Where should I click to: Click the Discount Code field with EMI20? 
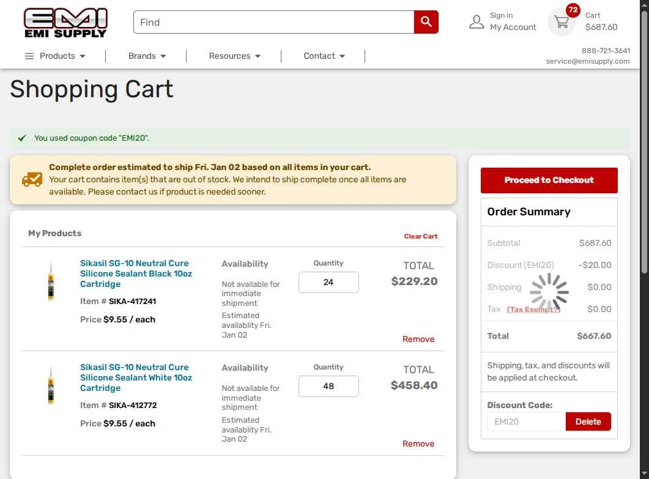click(x=527, y=421)
